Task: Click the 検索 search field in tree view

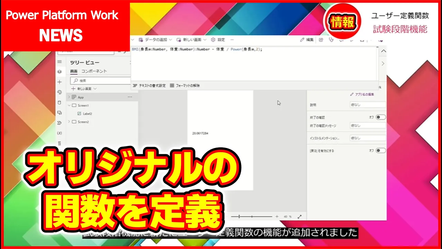Action: pyautogui.click(x=100, y=81)
